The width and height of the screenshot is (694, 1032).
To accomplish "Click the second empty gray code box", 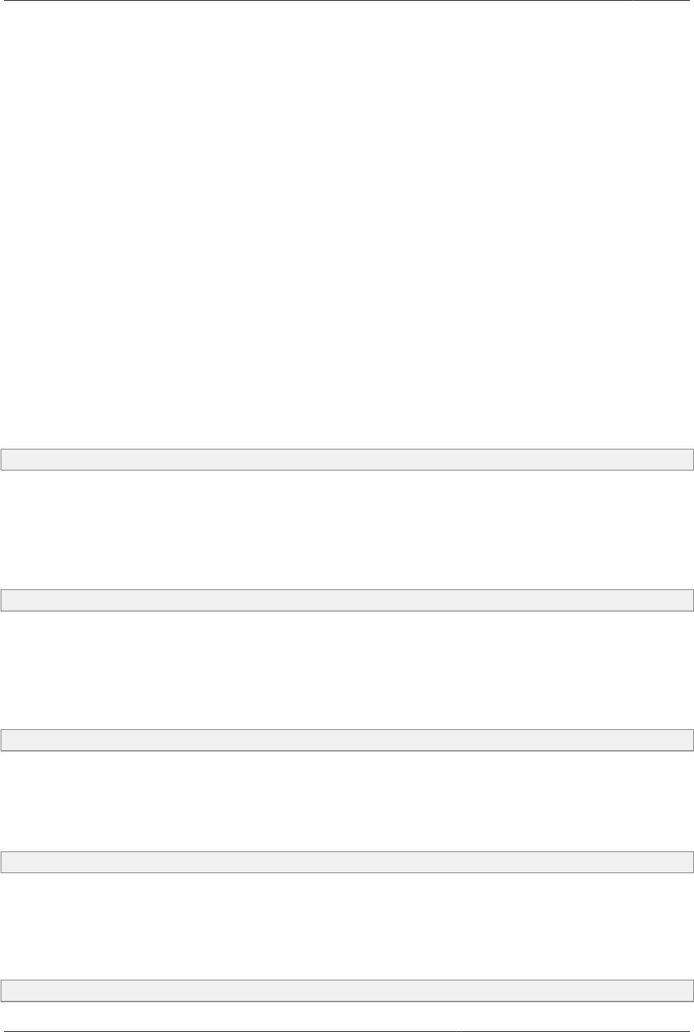I will (x=347, y=600).
